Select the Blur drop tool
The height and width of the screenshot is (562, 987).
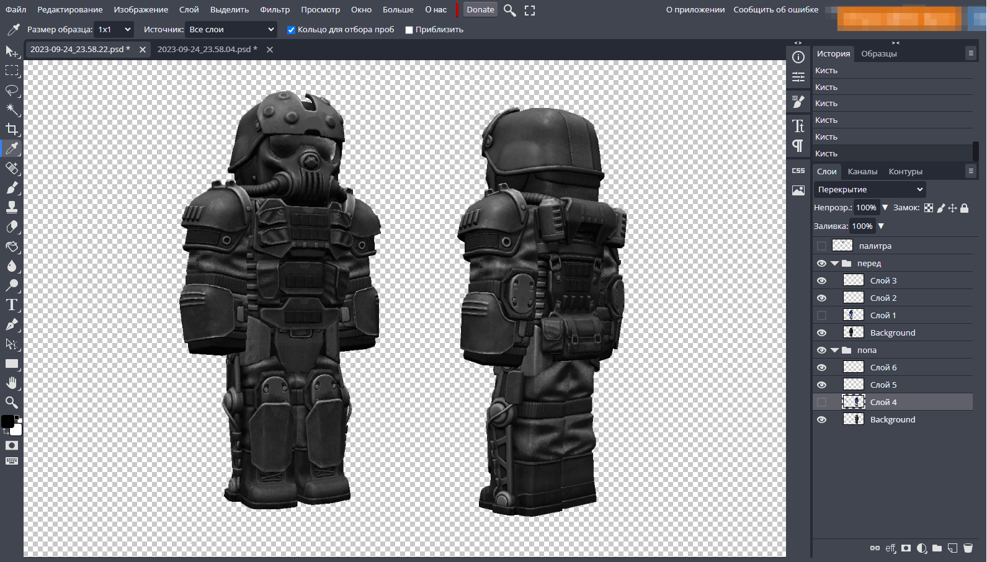[12, 265]
